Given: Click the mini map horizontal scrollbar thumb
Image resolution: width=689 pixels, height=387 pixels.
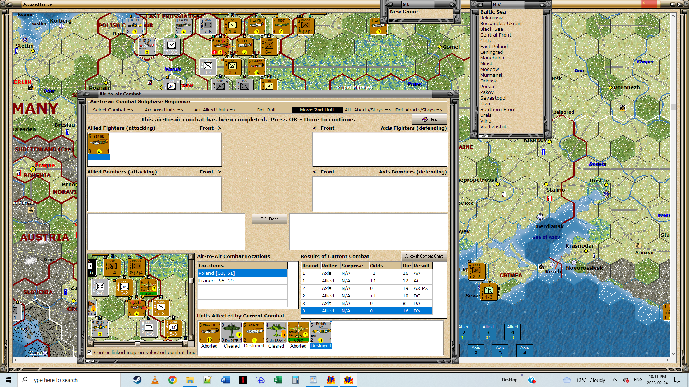Looking at the screenshot, I should pos(137,344).
